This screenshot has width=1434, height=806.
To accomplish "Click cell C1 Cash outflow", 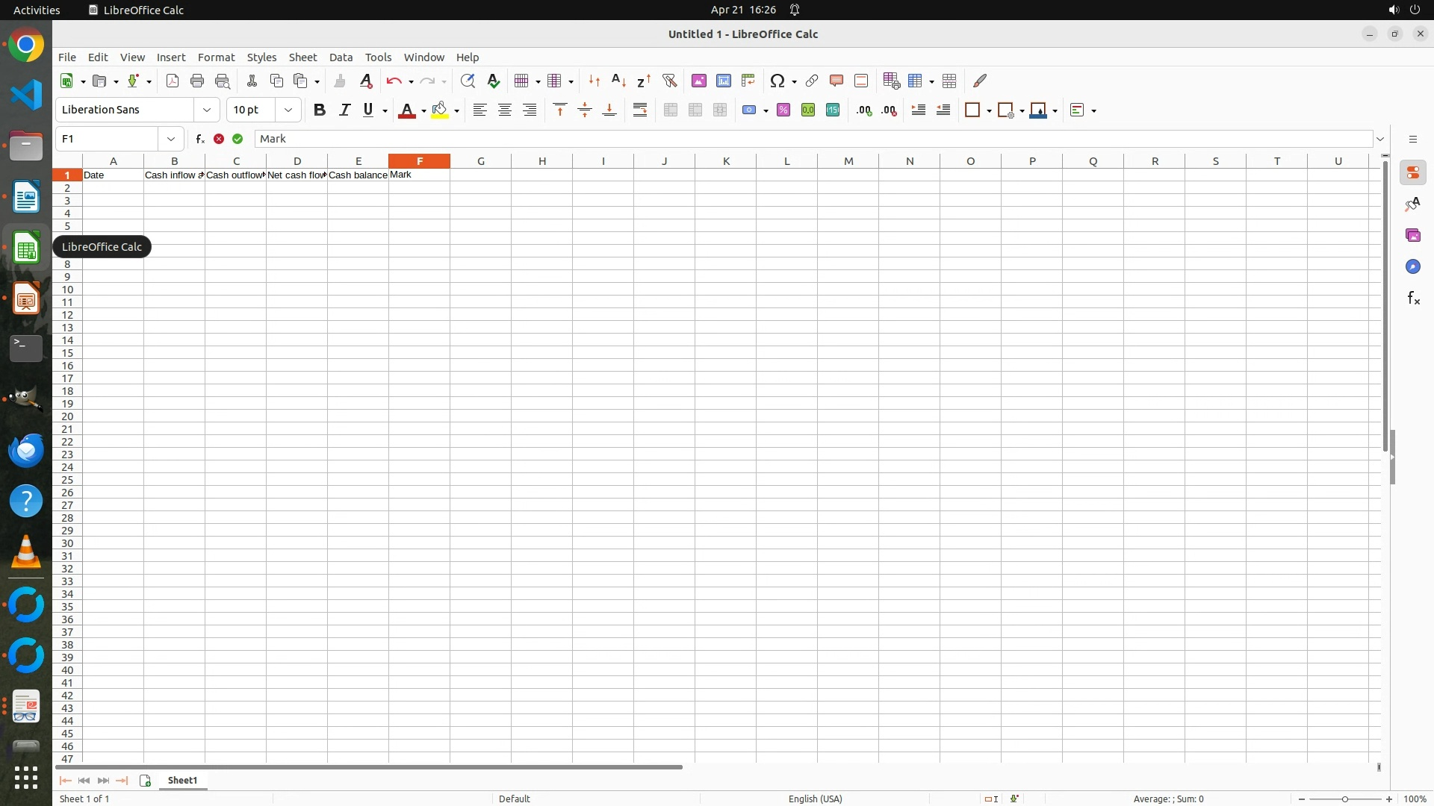I will click(x=235, y=175).
